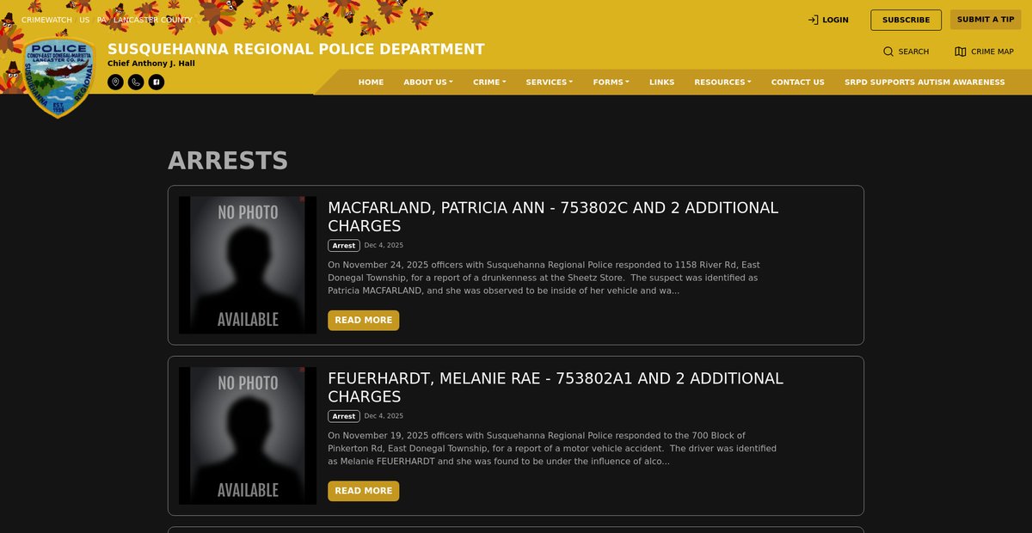Click the Arrest tag on Feuerhardt entry
This screenshot has width=1032, height=533.
coord(343,416)
